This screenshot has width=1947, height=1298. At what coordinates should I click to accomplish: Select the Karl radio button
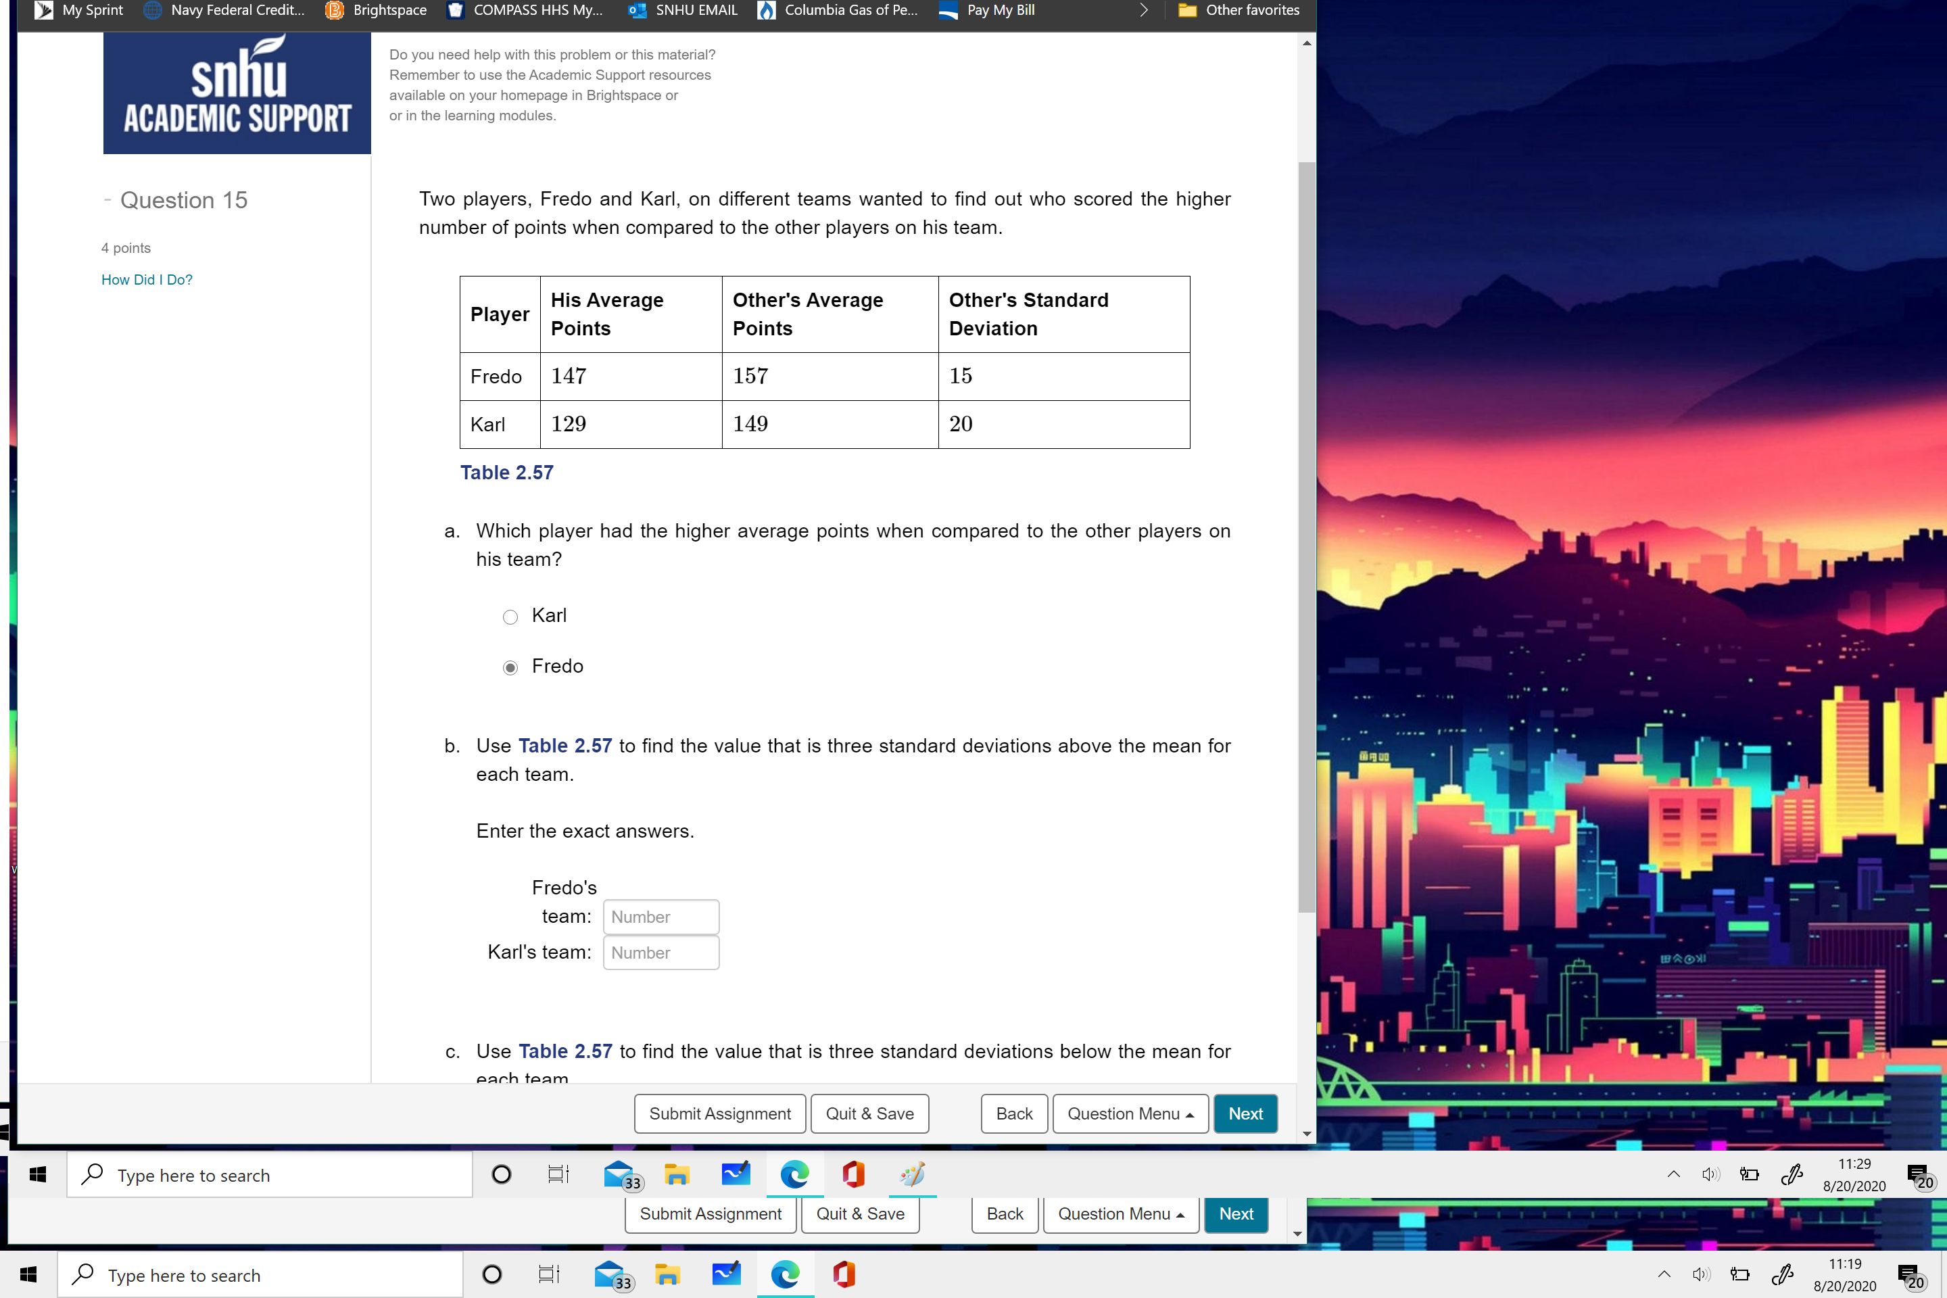click(x=510, y=616)
